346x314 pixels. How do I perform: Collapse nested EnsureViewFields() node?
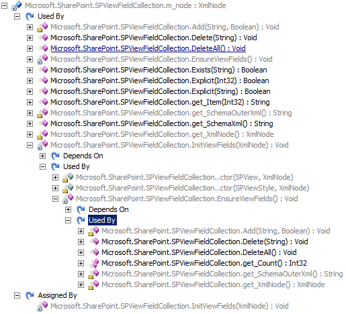click(55, 199)
